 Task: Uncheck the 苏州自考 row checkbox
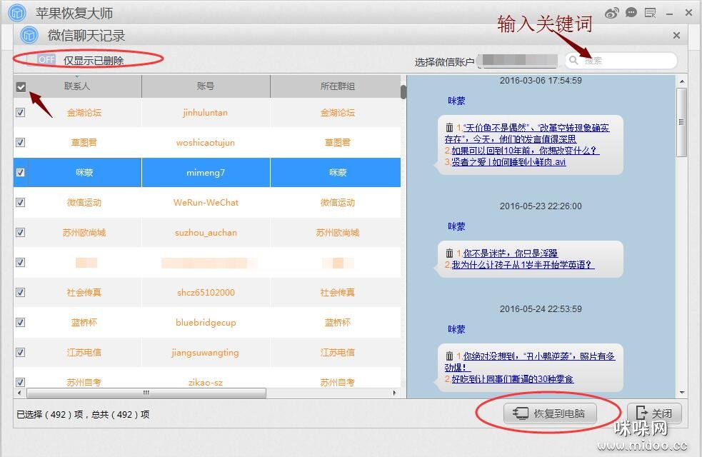(20, 382)
